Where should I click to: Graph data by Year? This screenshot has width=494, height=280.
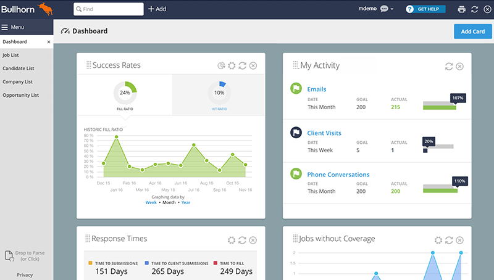186,203
